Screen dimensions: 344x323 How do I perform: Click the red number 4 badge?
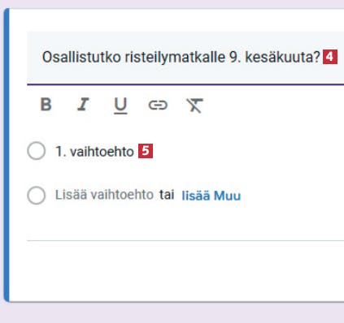pos(330,57)
